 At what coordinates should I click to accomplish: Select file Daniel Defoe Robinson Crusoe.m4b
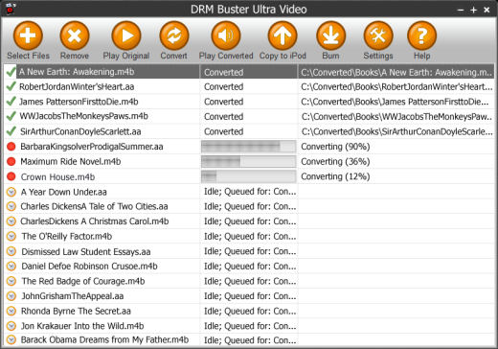pos(89,266)
